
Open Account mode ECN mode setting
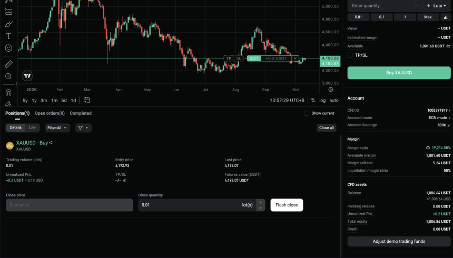coord(439,117)
